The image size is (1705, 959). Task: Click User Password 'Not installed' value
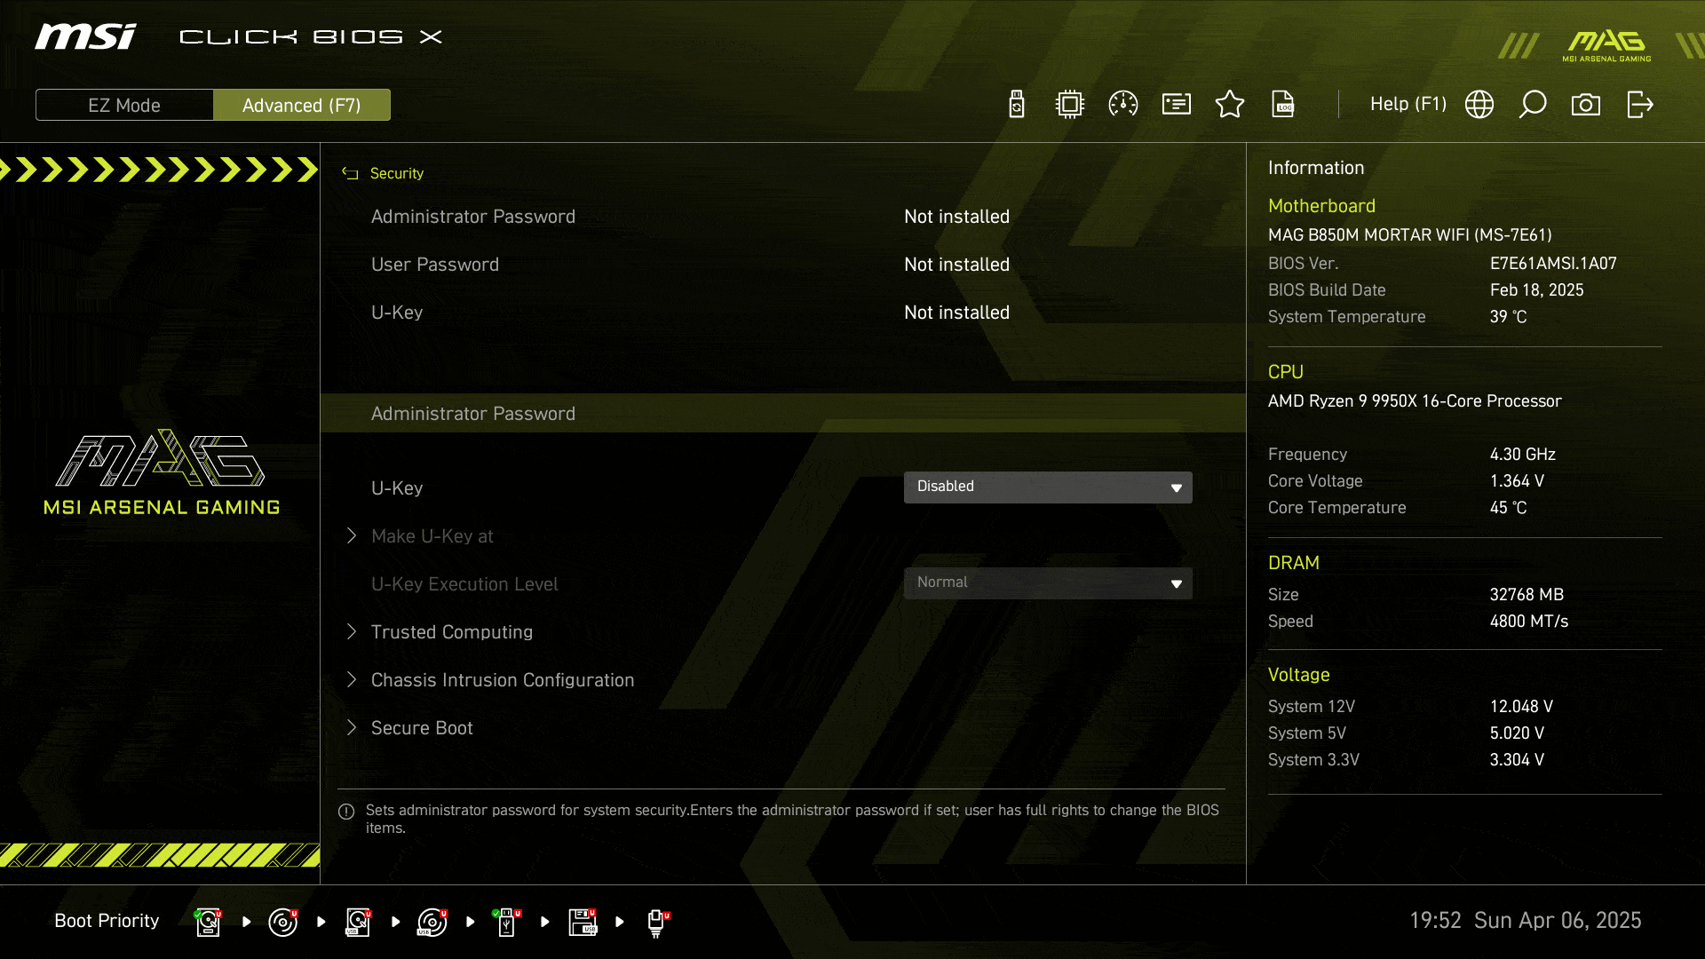coord(956,265)
